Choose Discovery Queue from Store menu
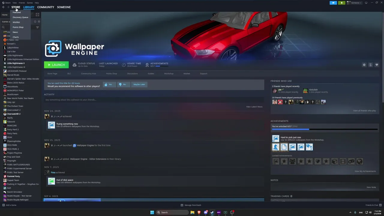Viewport: 384px width, 216px height. pyautogui.click(x=20, y=17)
